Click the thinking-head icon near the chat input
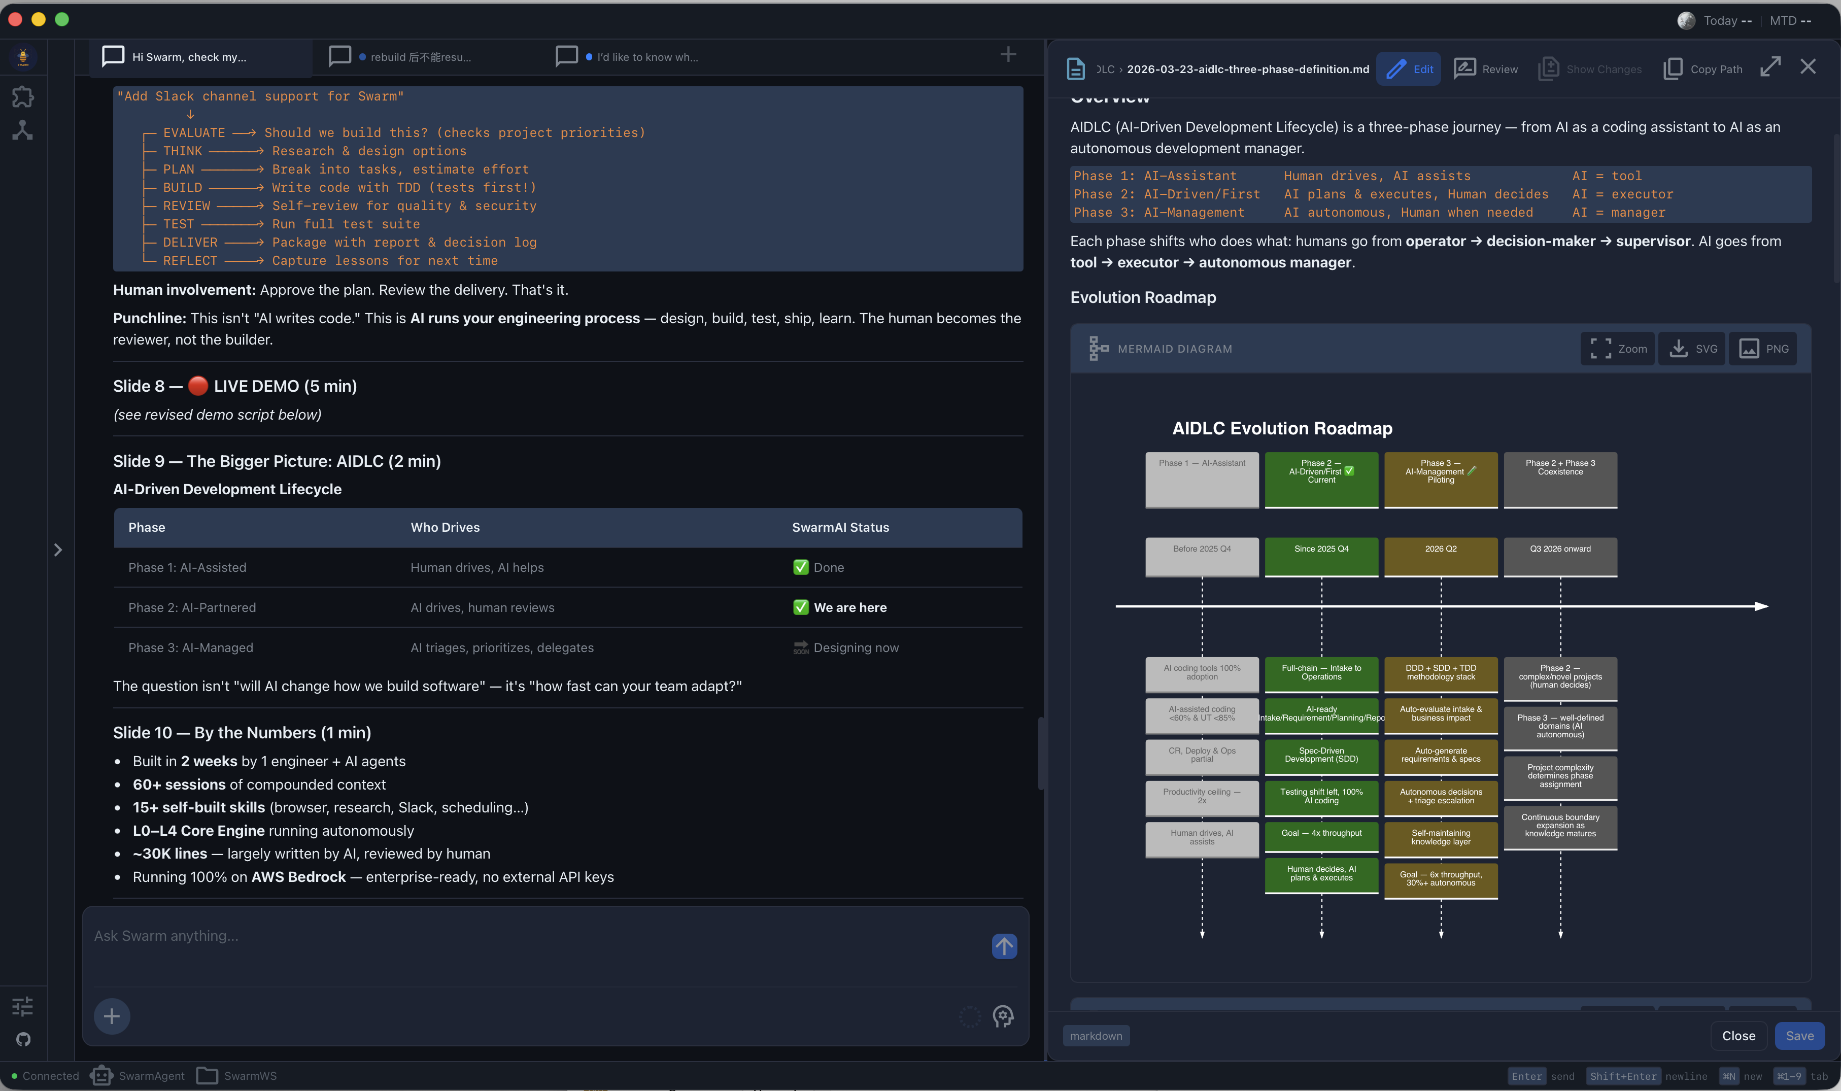1841x1091 pixels. (x=1003, y=1017)
